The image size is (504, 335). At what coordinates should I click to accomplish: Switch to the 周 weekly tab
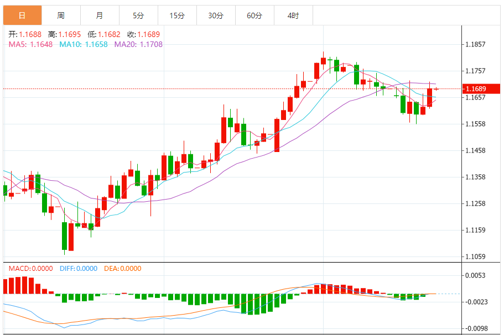61,15
